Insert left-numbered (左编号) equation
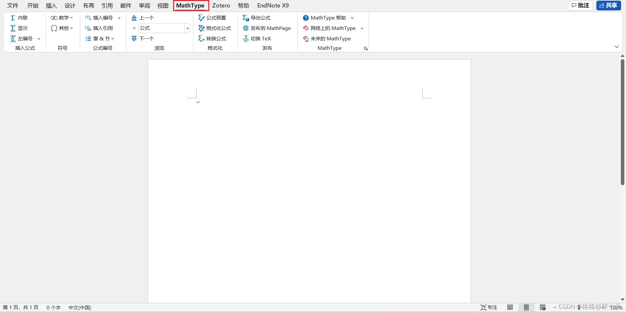Image resolution: width=626 pixels, height=313 pixels. click(22, 39)
